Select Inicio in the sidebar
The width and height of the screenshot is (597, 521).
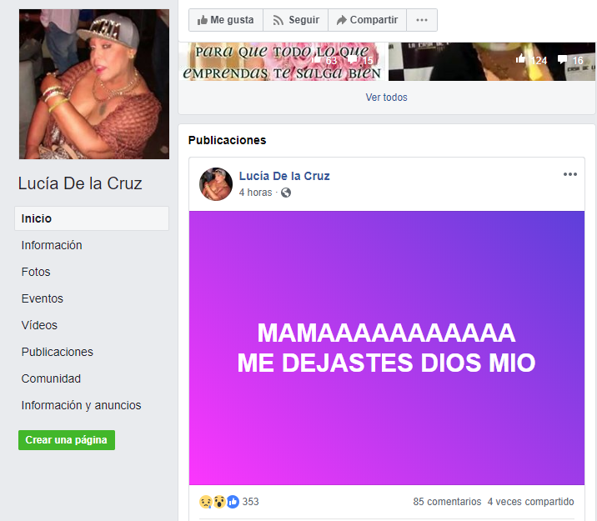coord(92,218)
